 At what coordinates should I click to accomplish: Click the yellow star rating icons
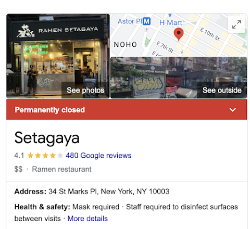pos(45,156)
